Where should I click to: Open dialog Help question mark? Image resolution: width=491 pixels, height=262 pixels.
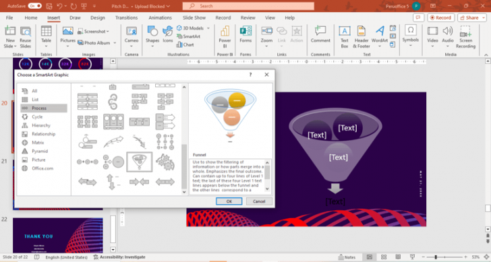[250, 75]
